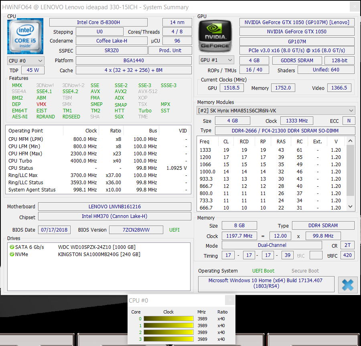Close the CPU #0 clock window

[230, 300]
